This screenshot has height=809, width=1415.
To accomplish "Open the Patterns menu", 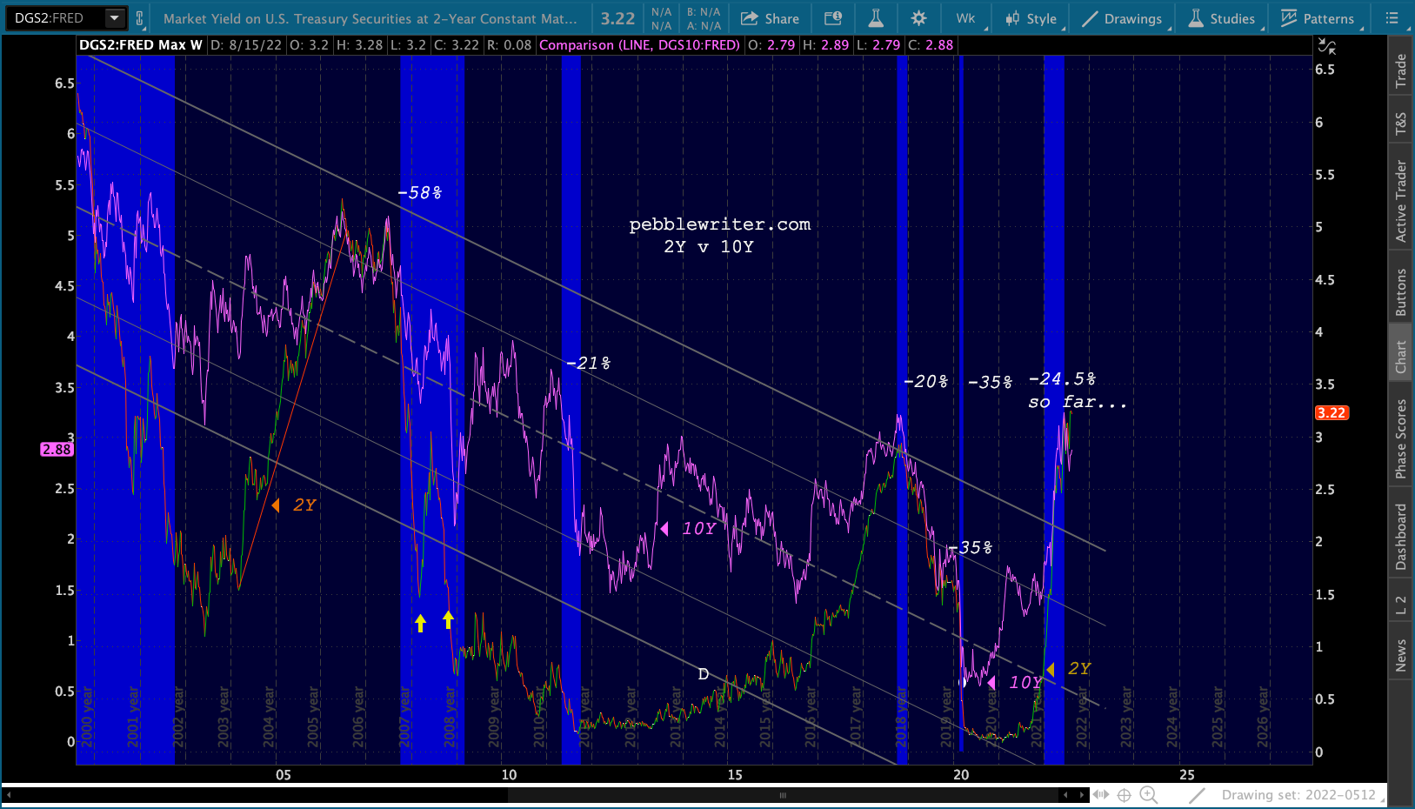I will click(x=1318, y=18).
